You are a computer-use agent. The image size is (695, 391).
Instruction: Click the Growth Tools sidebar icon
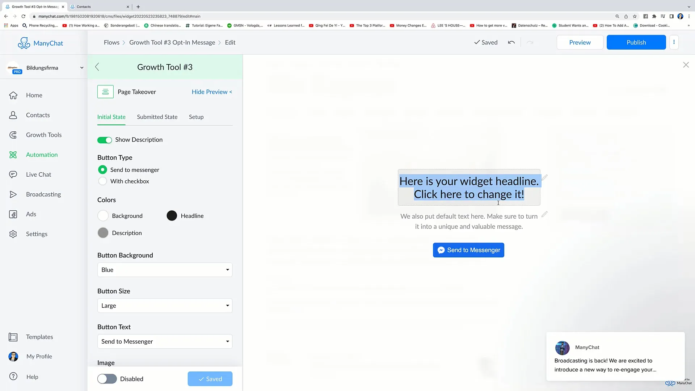click(x=13, y=135)
